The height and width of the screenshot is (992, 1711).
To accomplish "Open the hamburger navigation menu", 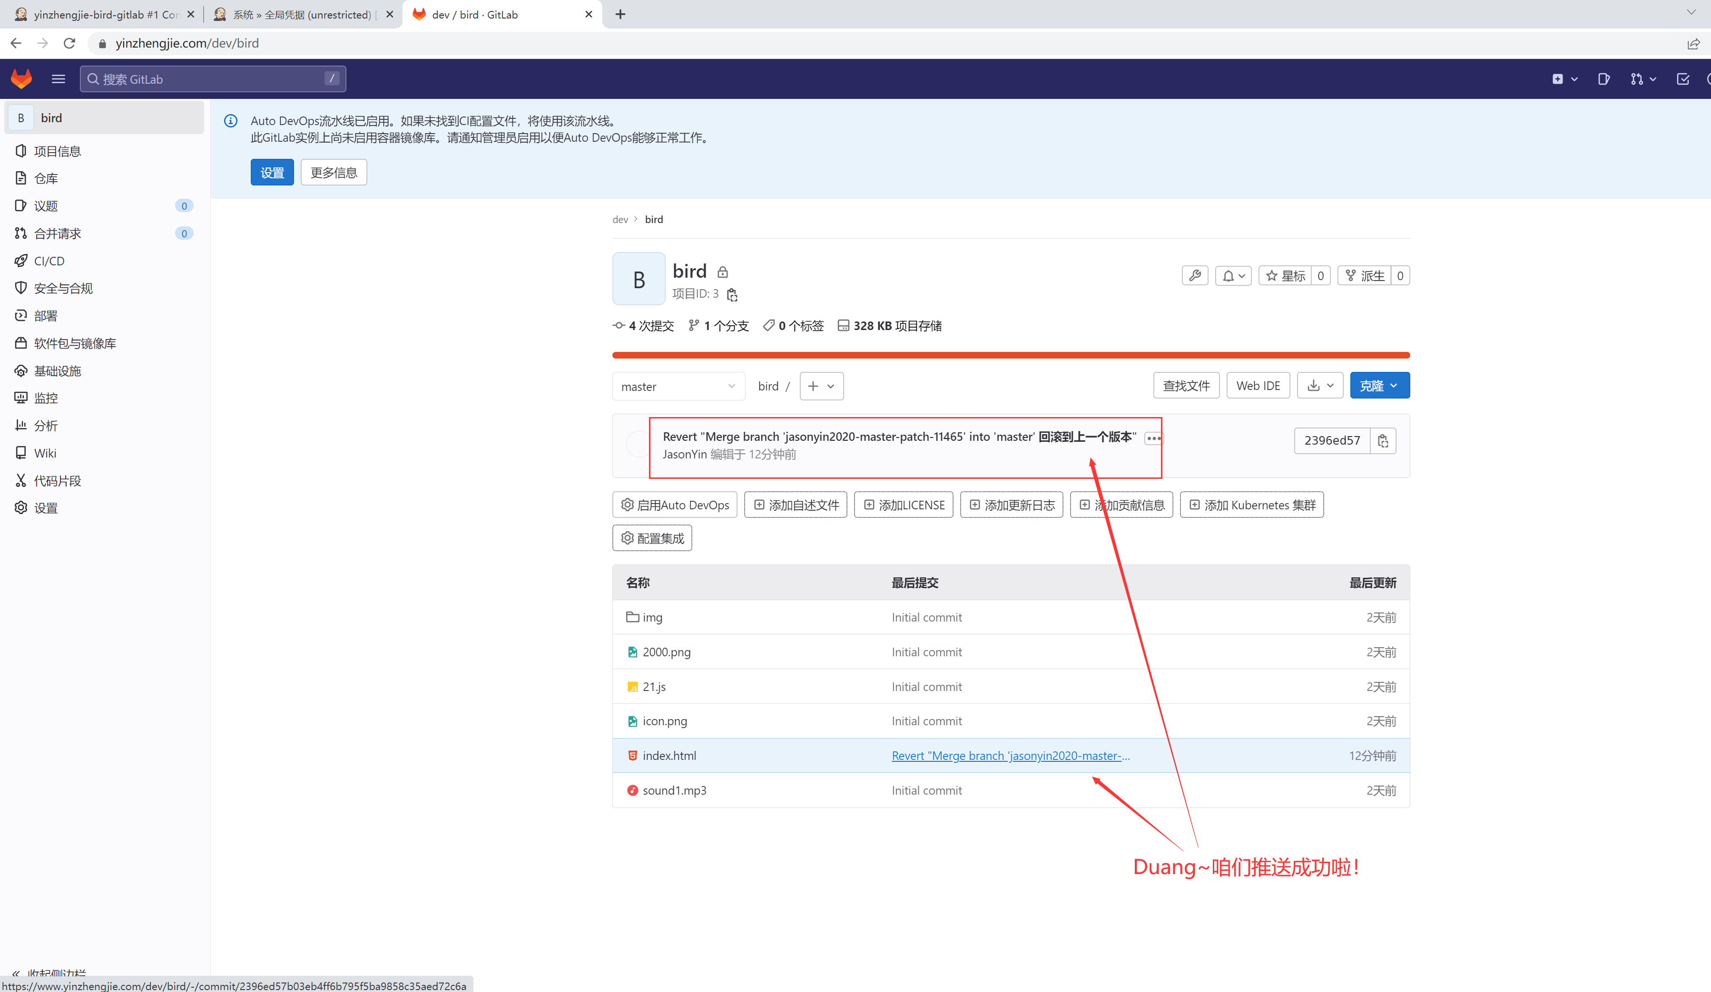I will (59, 79).
